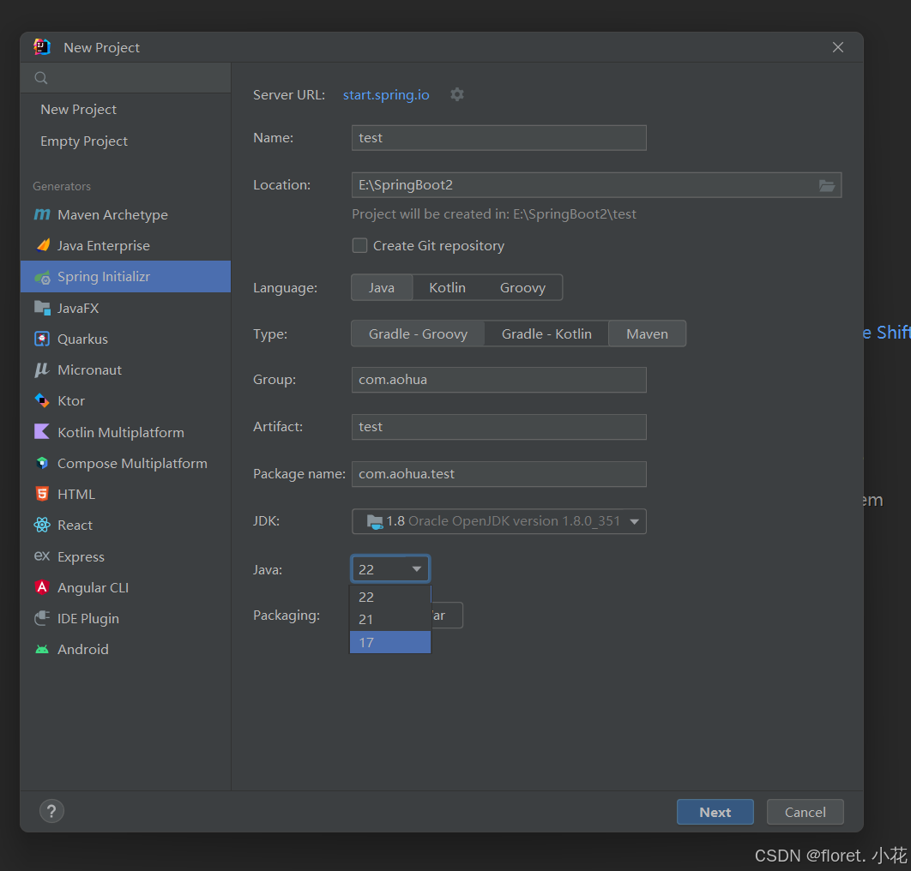Click the Micronaut mu icon
The image size is (911, 871).
point(42,369)
